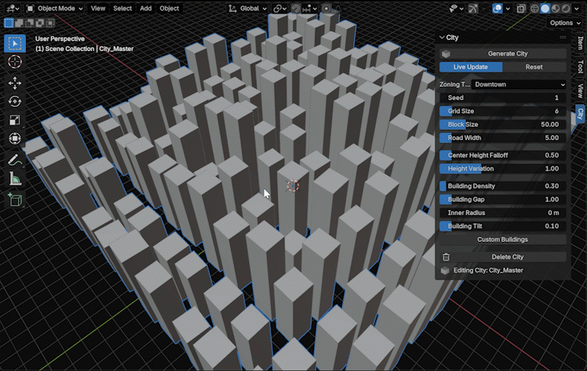Click the Seed value field
The height and width of the screenshot is (371, 587).
503,98
